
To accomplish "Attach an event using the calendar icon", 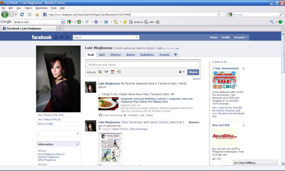I will [113, 72].
